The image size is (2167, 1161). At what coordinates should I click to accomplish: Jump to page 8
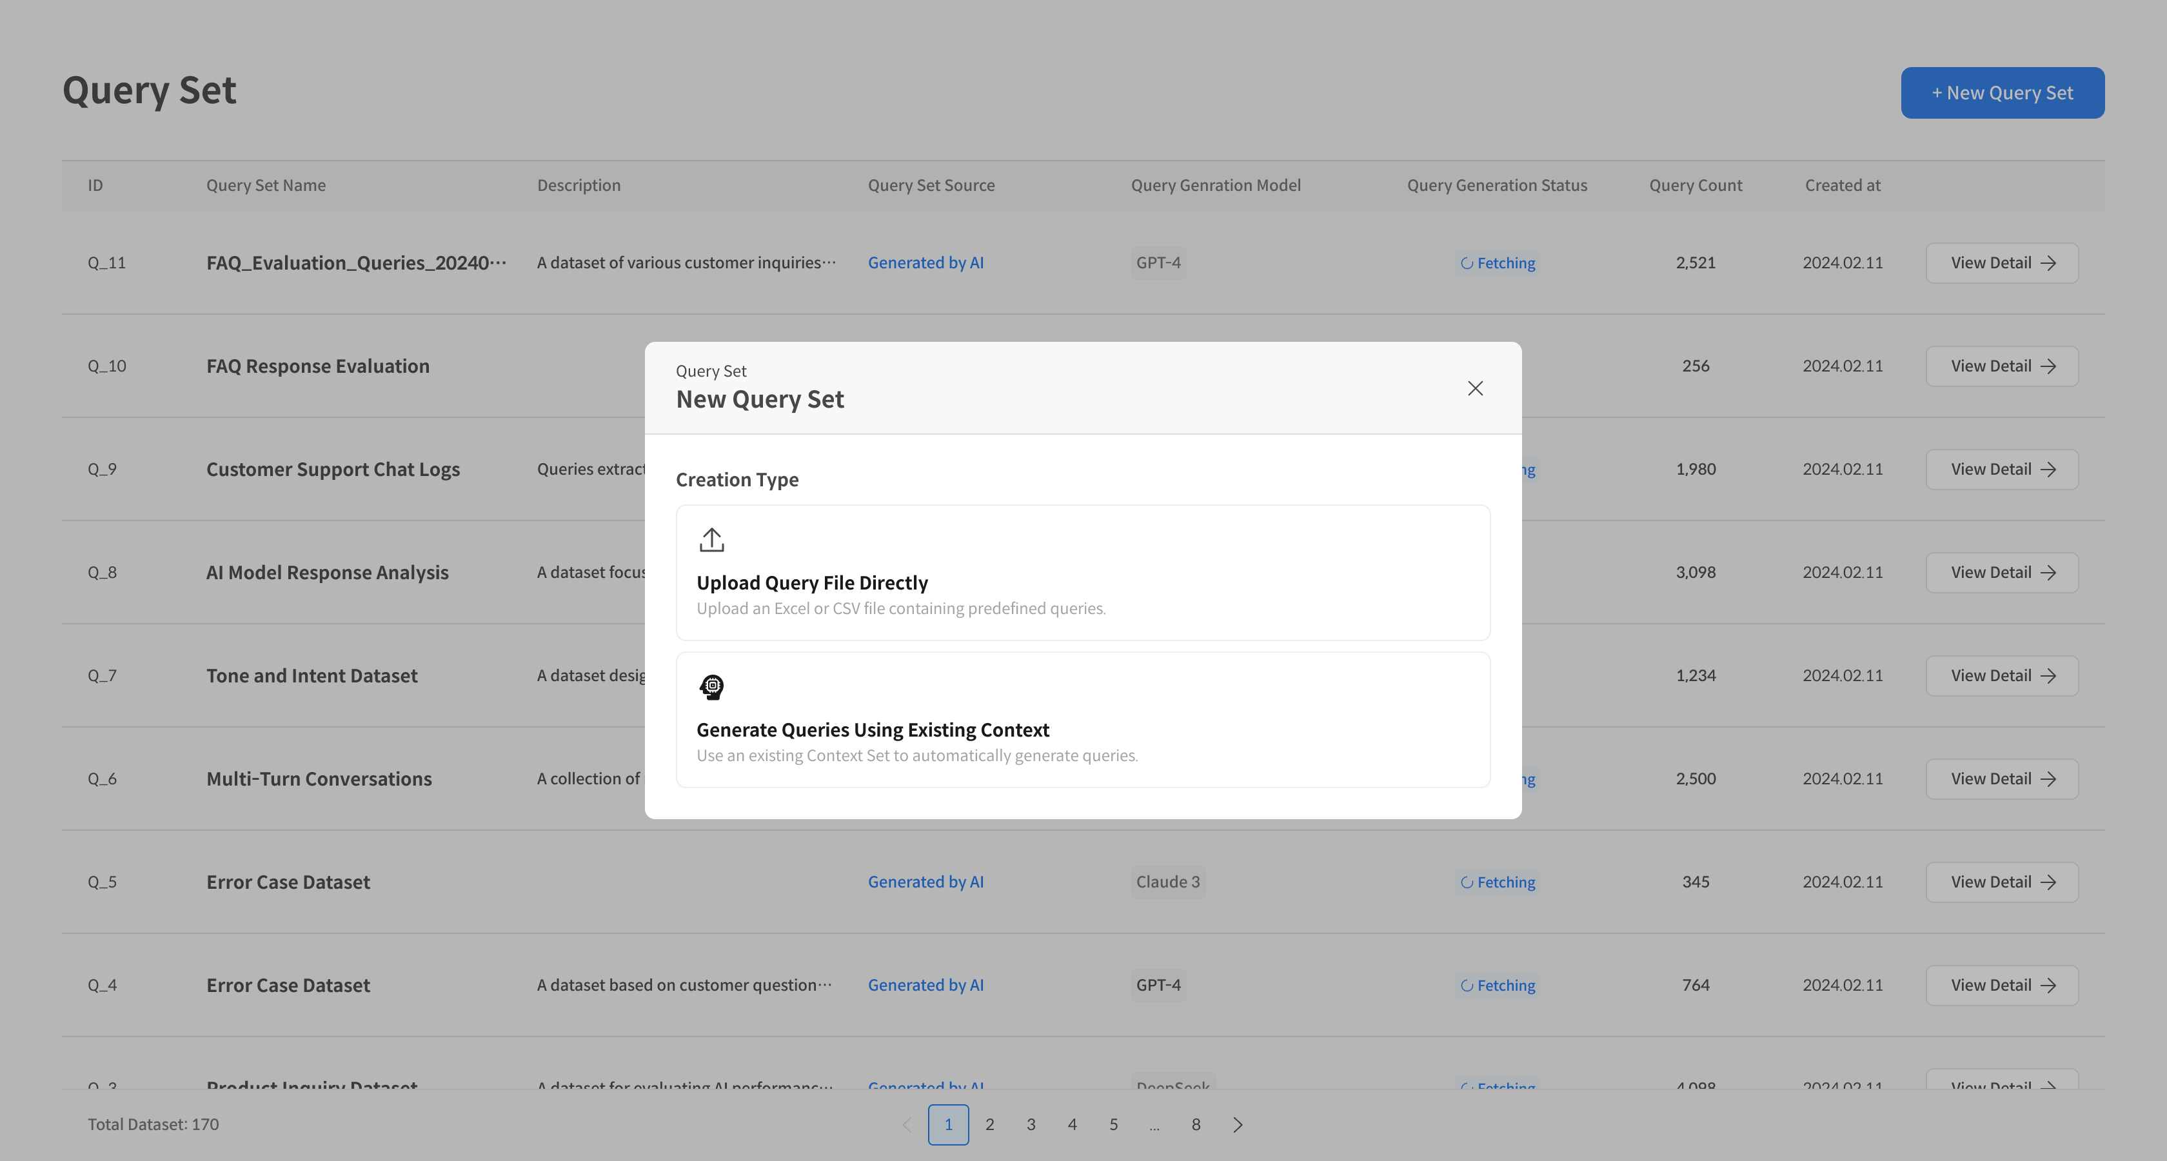click(x=1195, y=1125)
